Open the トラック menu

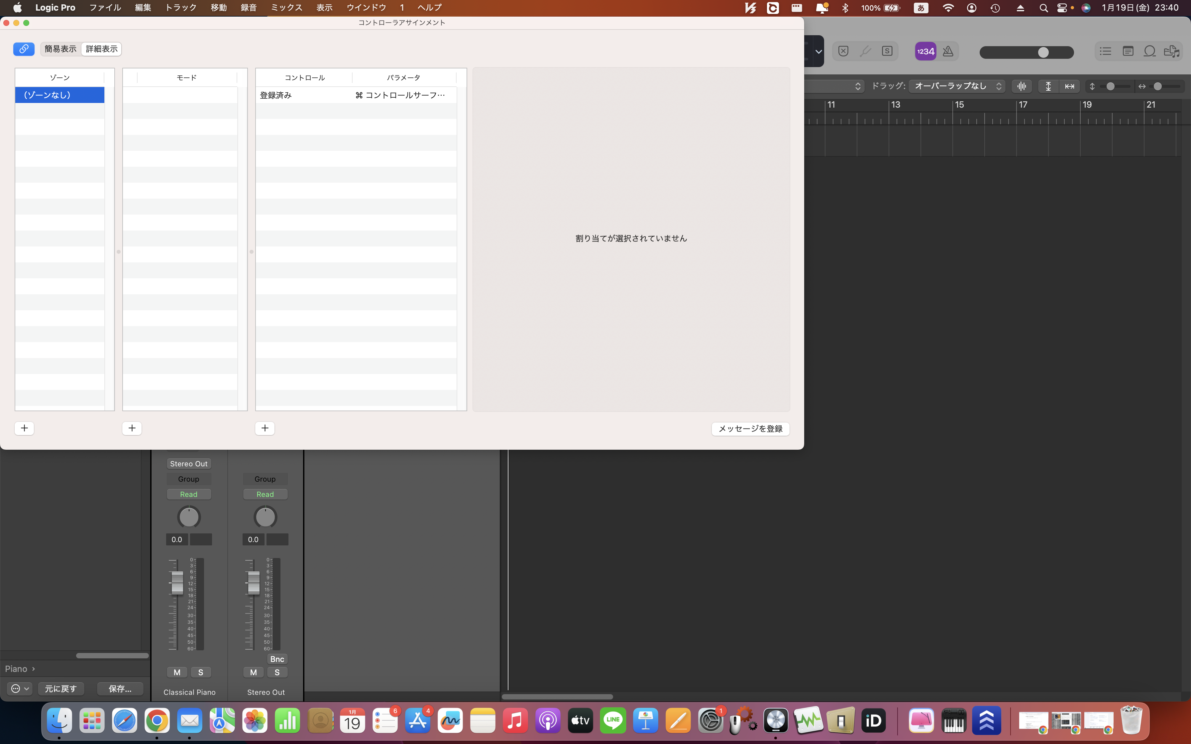[181, 7]
